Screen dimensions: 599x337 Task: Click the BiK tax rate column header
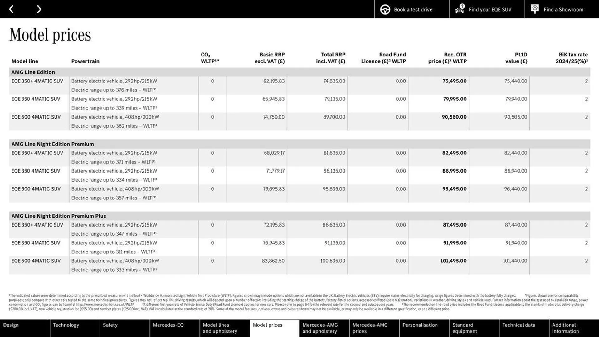coord(572,58)
